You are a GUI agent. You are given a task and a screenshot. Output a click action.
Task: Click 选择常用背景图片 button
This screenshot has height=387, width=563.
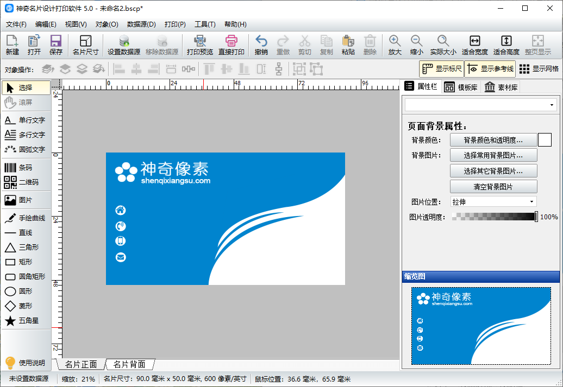coord(493,155)
